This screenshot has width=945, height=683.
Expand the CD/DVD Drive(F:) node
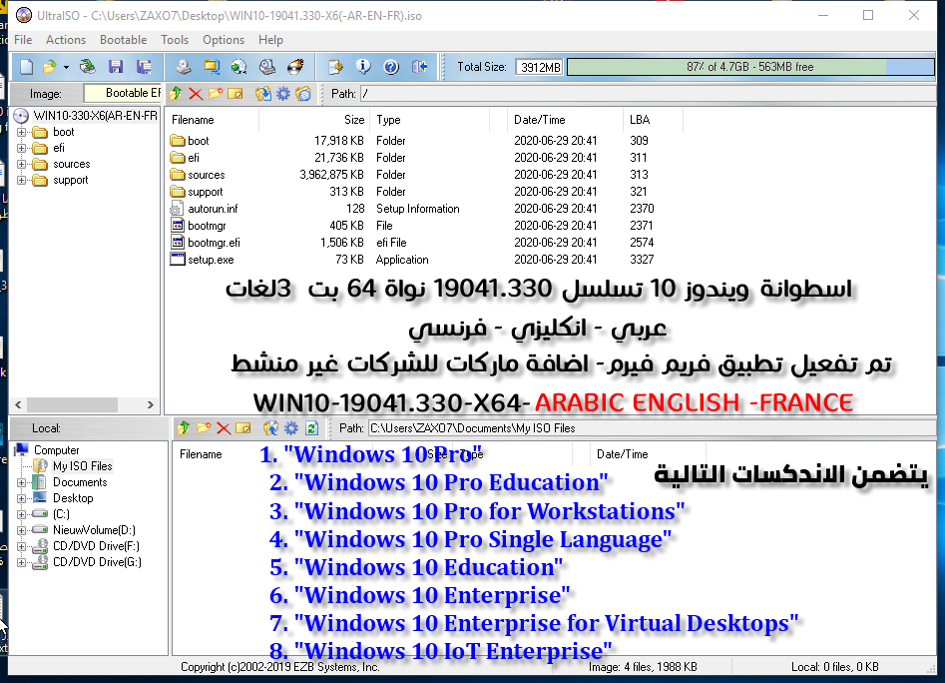22,546
